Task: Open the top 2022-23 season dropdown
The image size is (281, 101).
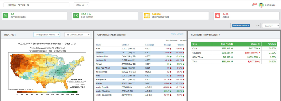Action: 81,5
